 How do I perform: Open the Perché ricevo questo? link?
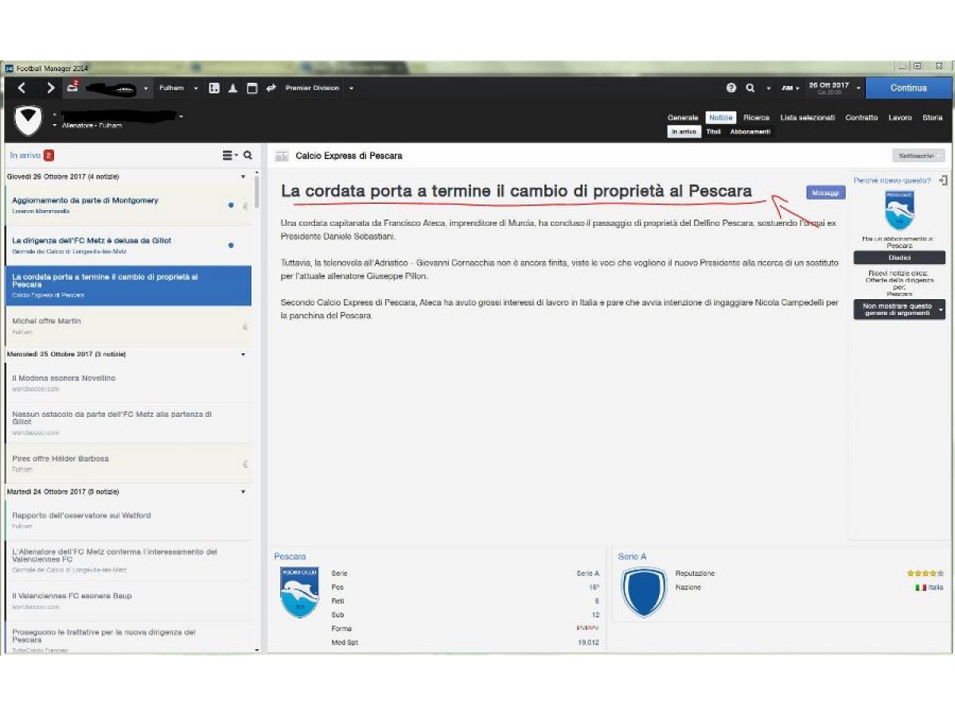pos(892,181)
